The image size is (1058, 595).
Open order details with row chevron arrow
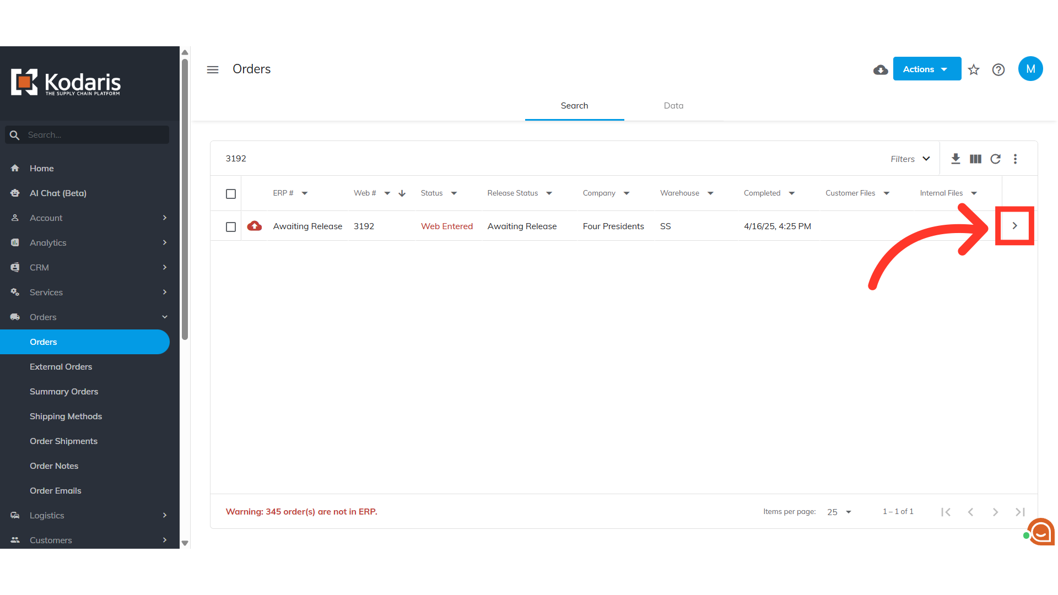1014,226
